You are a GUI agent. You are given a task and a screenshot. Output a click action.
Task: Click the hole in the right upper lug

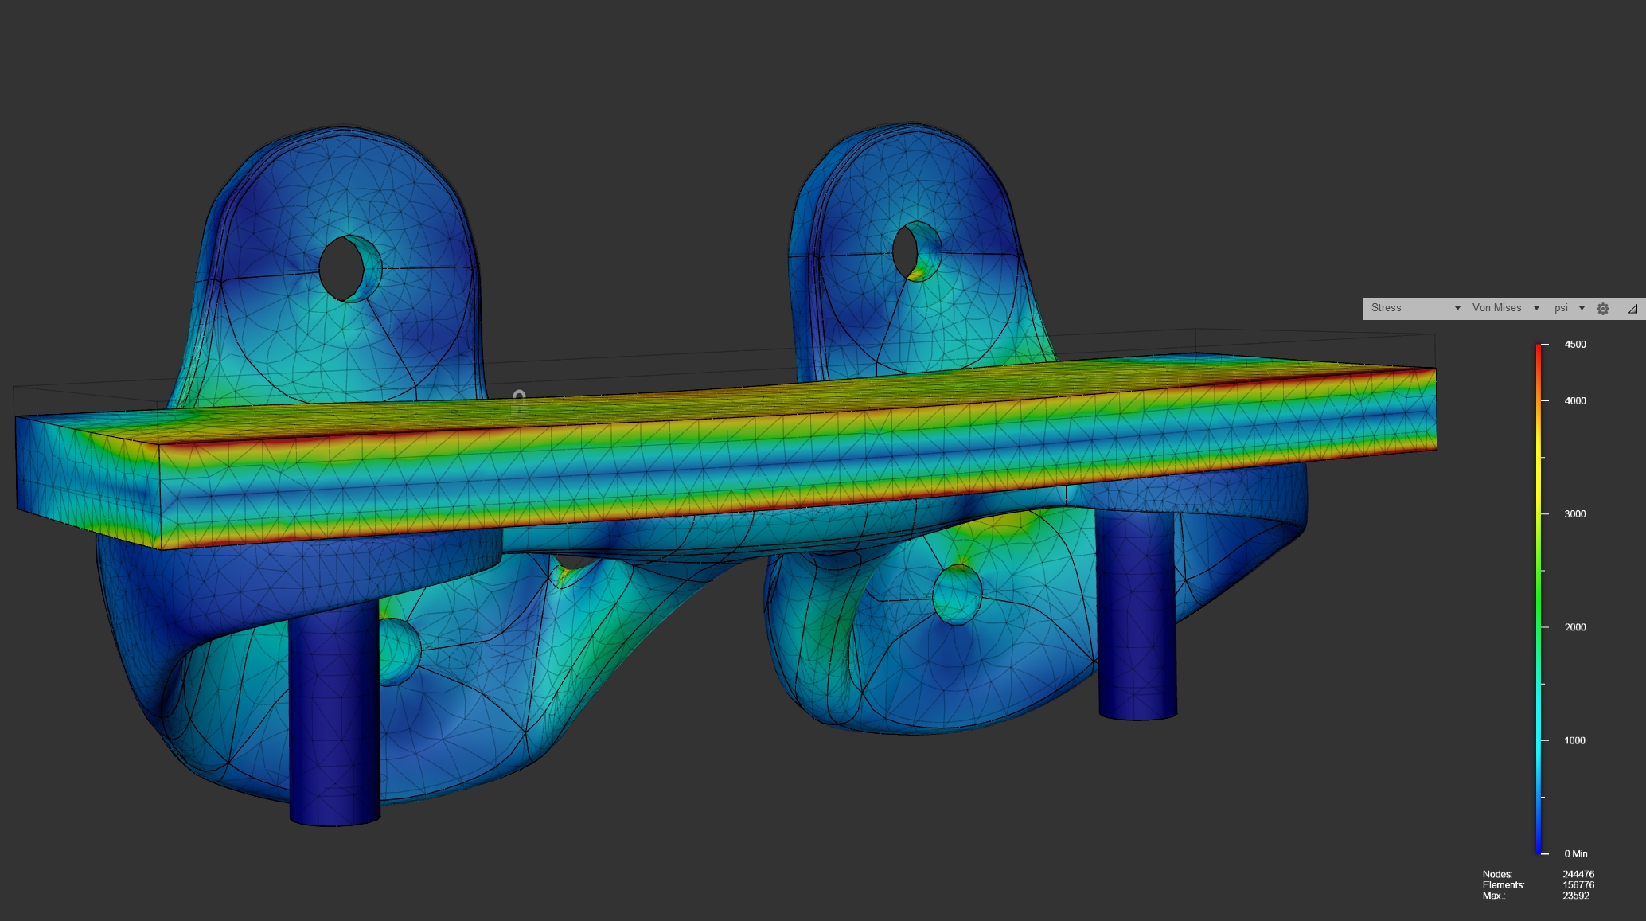pos(906,251)
